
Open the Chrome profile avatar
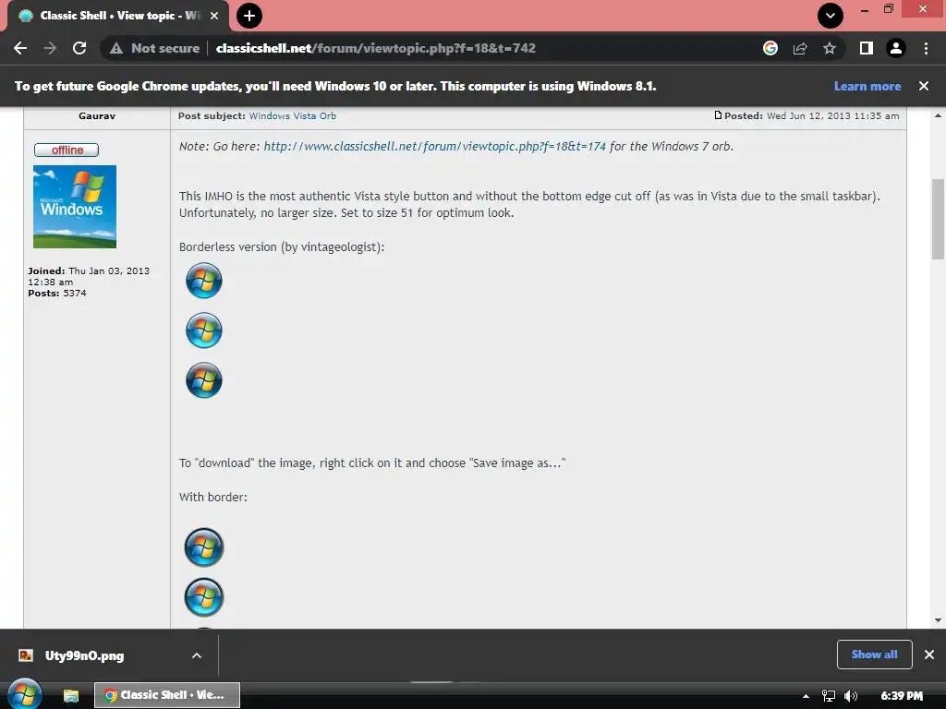click(896, 48)
